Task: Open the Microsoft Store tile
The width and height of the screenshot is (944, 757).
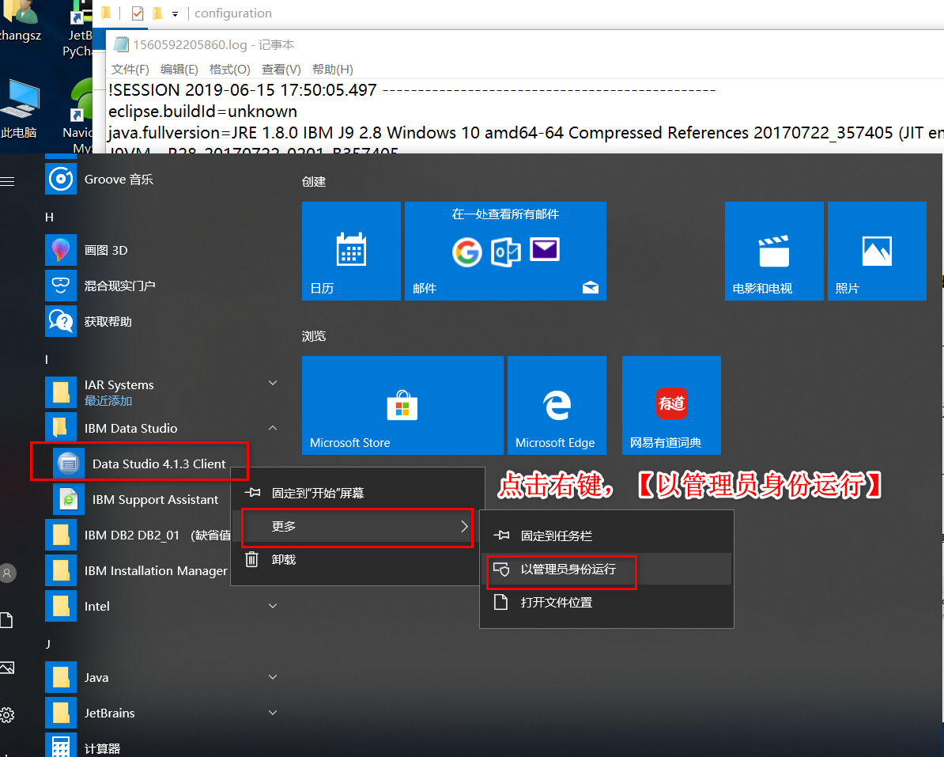Action: [402, 405]
